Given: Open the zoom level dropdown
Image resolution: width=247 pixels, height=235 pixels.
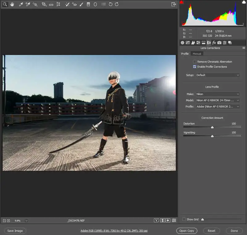Looking at the screenshot, I should click(x=26, y=221).
